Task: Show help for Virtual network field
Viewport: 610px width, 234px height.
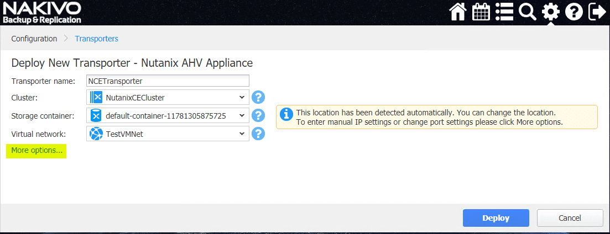Action: tap(258, 134)
